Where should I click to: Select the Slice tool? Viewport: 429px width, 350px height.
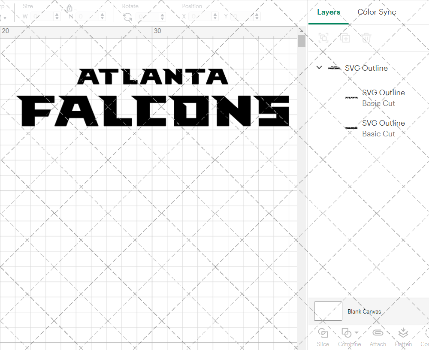pos(323,337)
